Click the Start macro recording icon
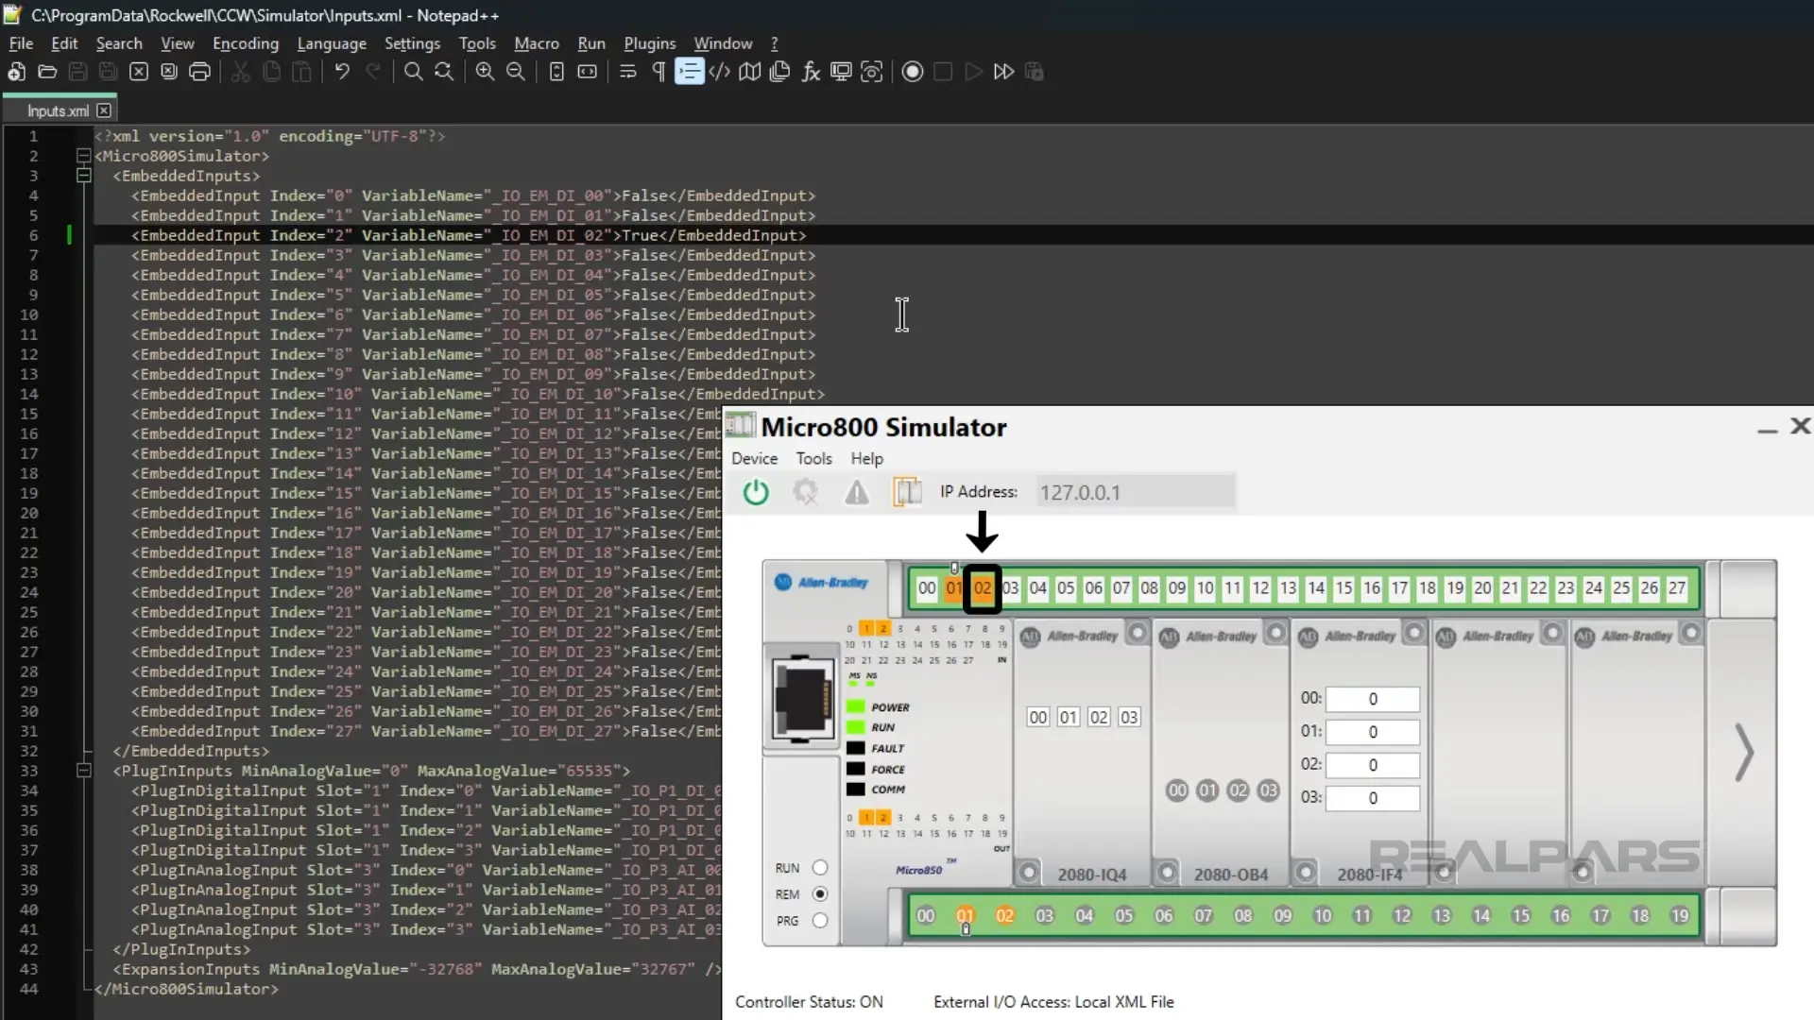The image size is (1814, 1020). pyautogui.click(x=912, y=72)
